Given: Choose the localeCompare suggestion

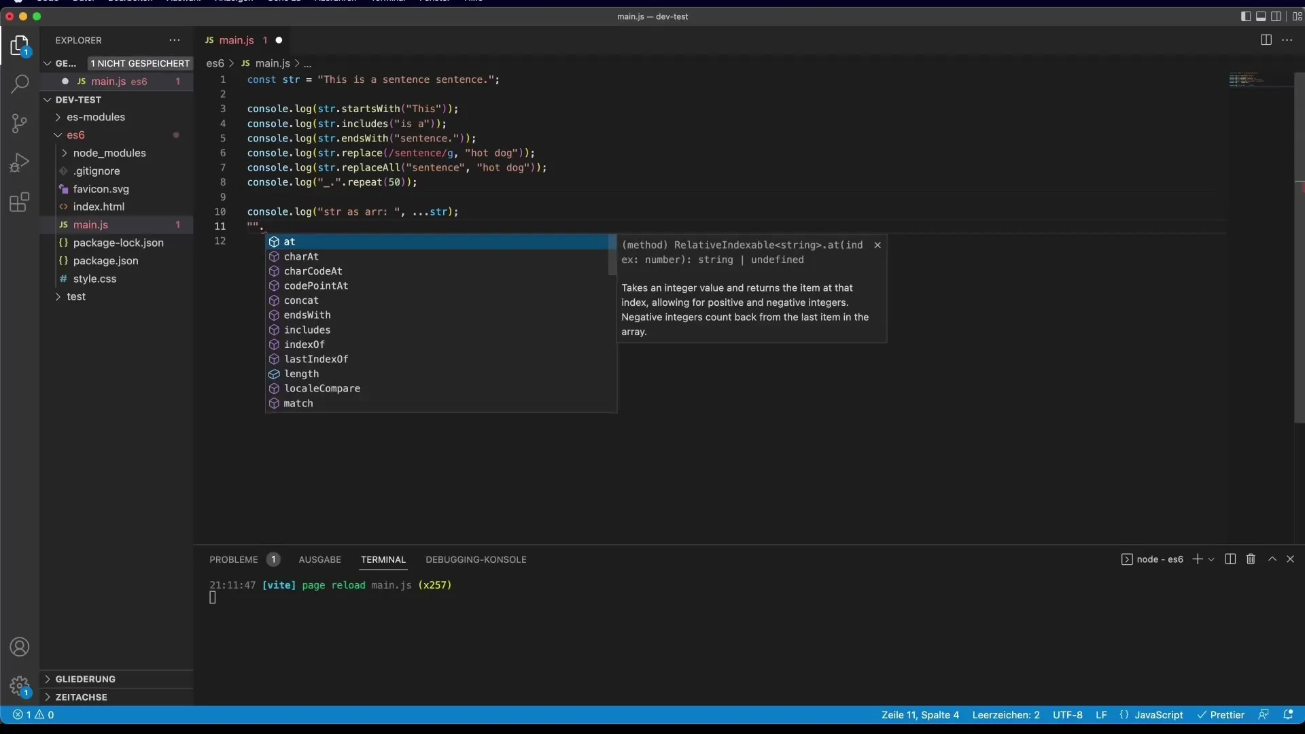Looking at the screenshot, I should [437, 389].
